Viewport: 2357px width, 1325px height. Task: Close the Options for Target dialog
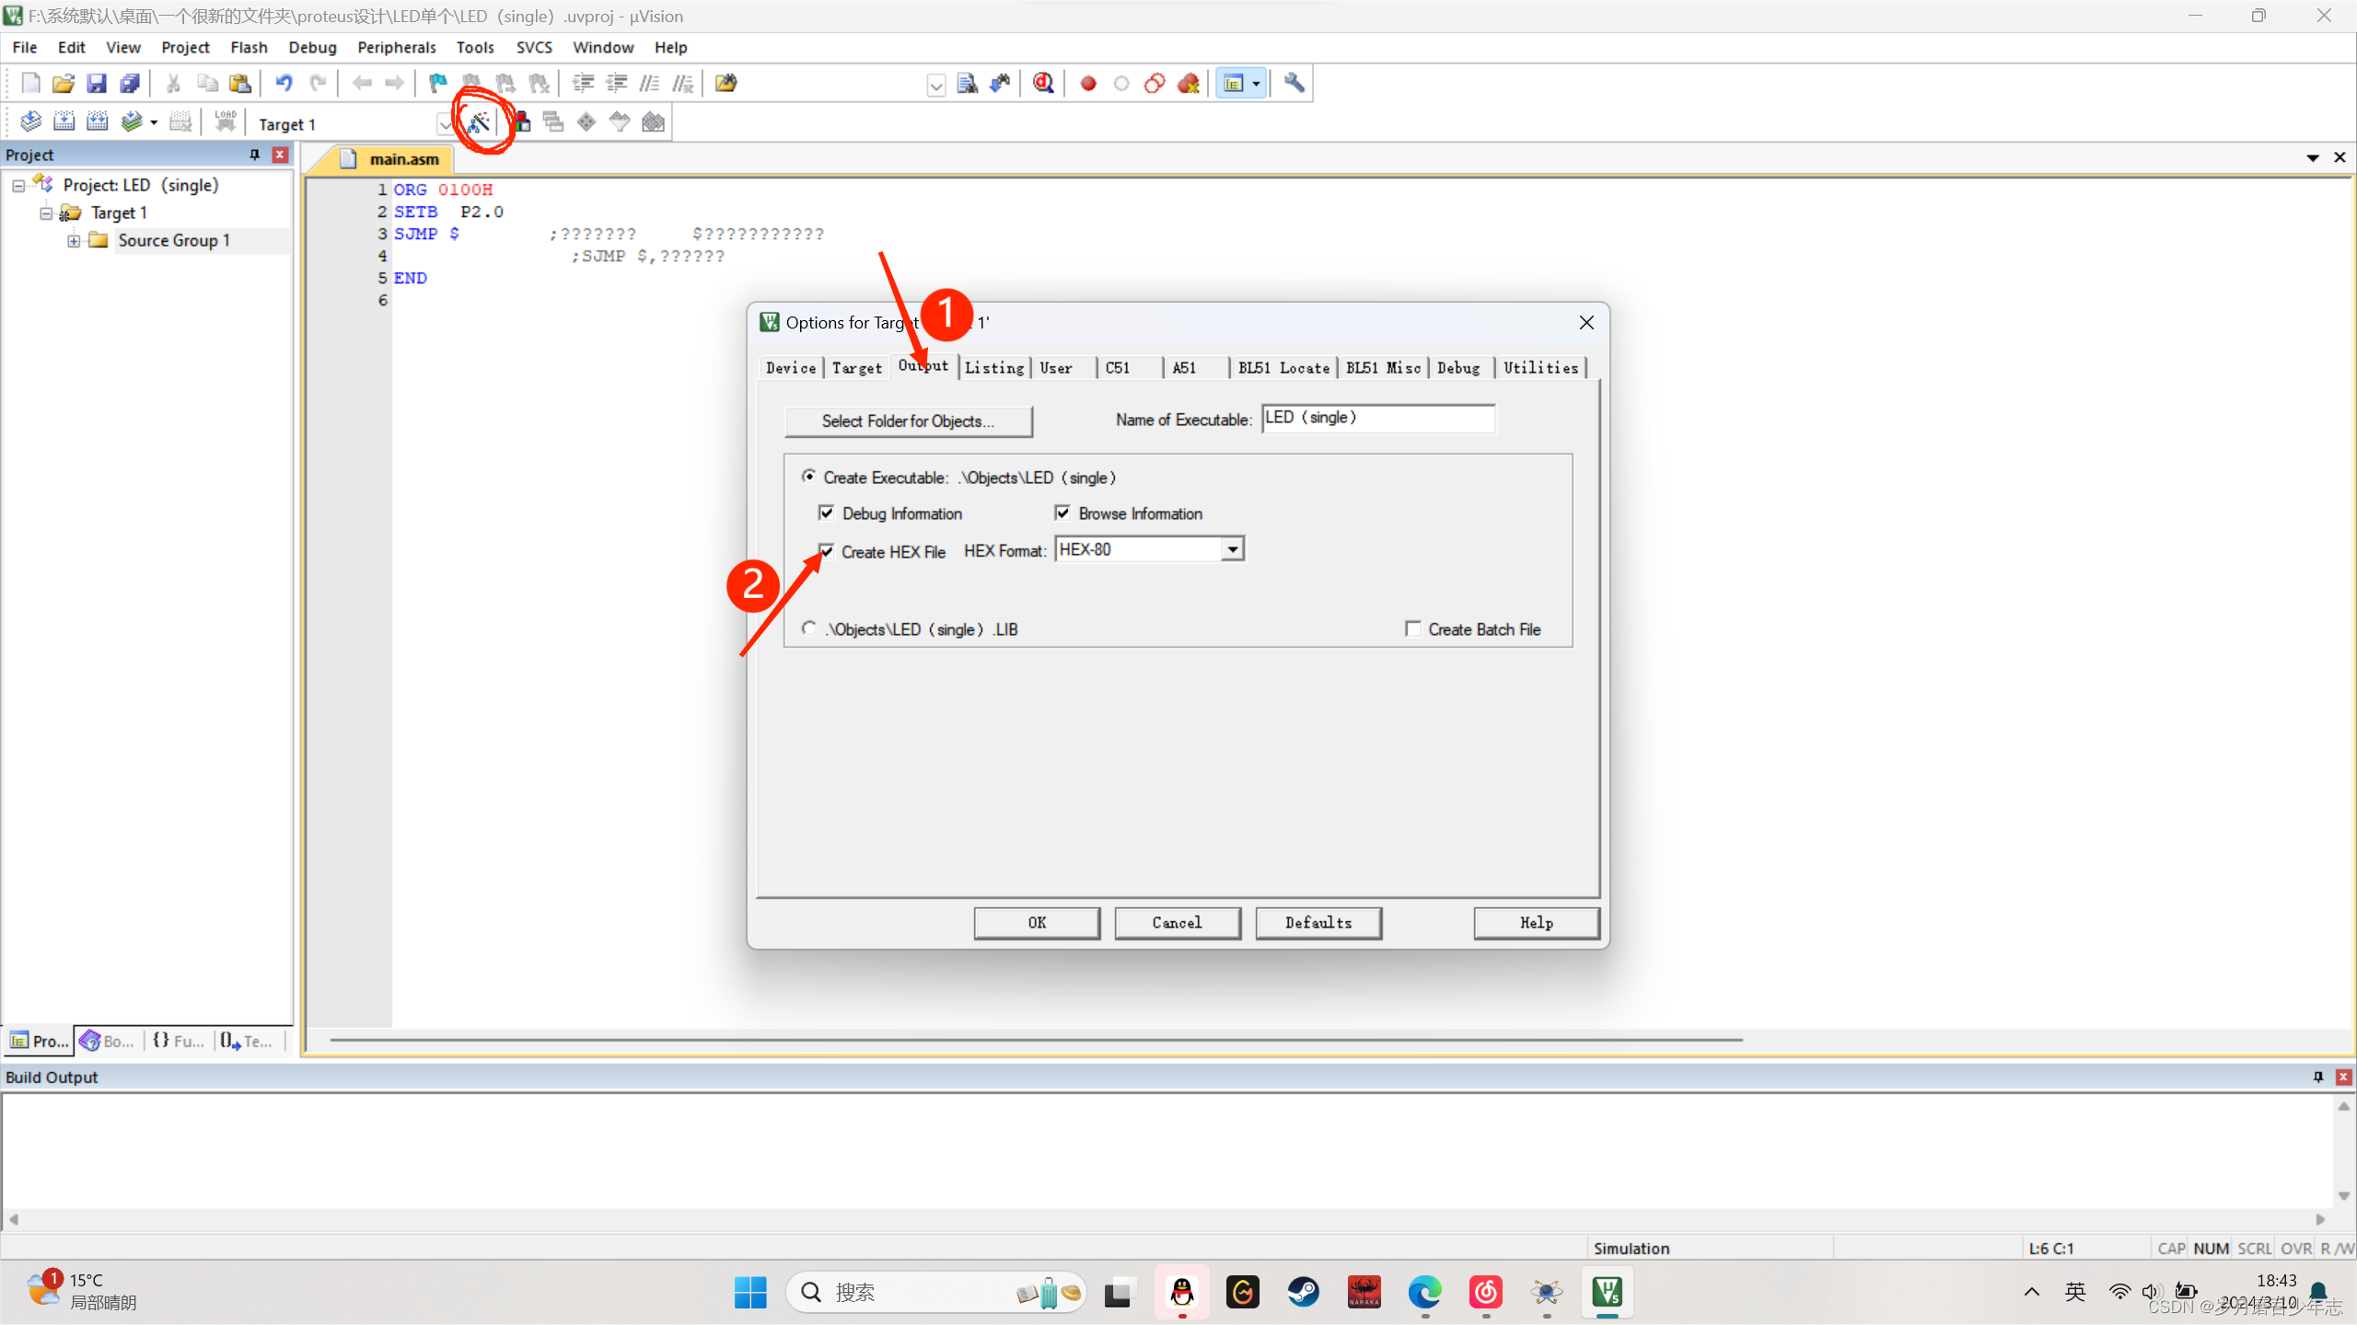point(1586,322)
